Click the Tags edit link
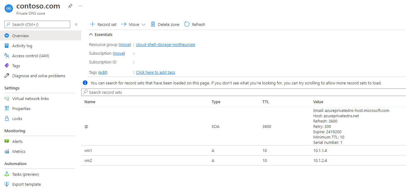This screenshot has height=192, width=406. 103,72
